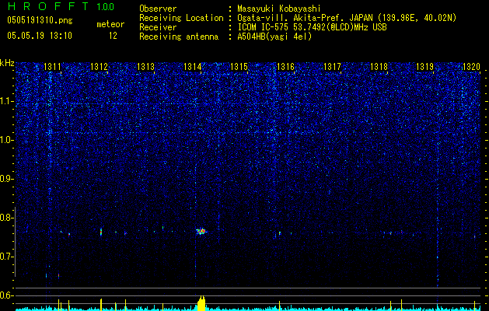This screenshot has width=489, height=311.
Task: Click the 1317 time marker
Action: pyautogui.click(x=332, y=66)
